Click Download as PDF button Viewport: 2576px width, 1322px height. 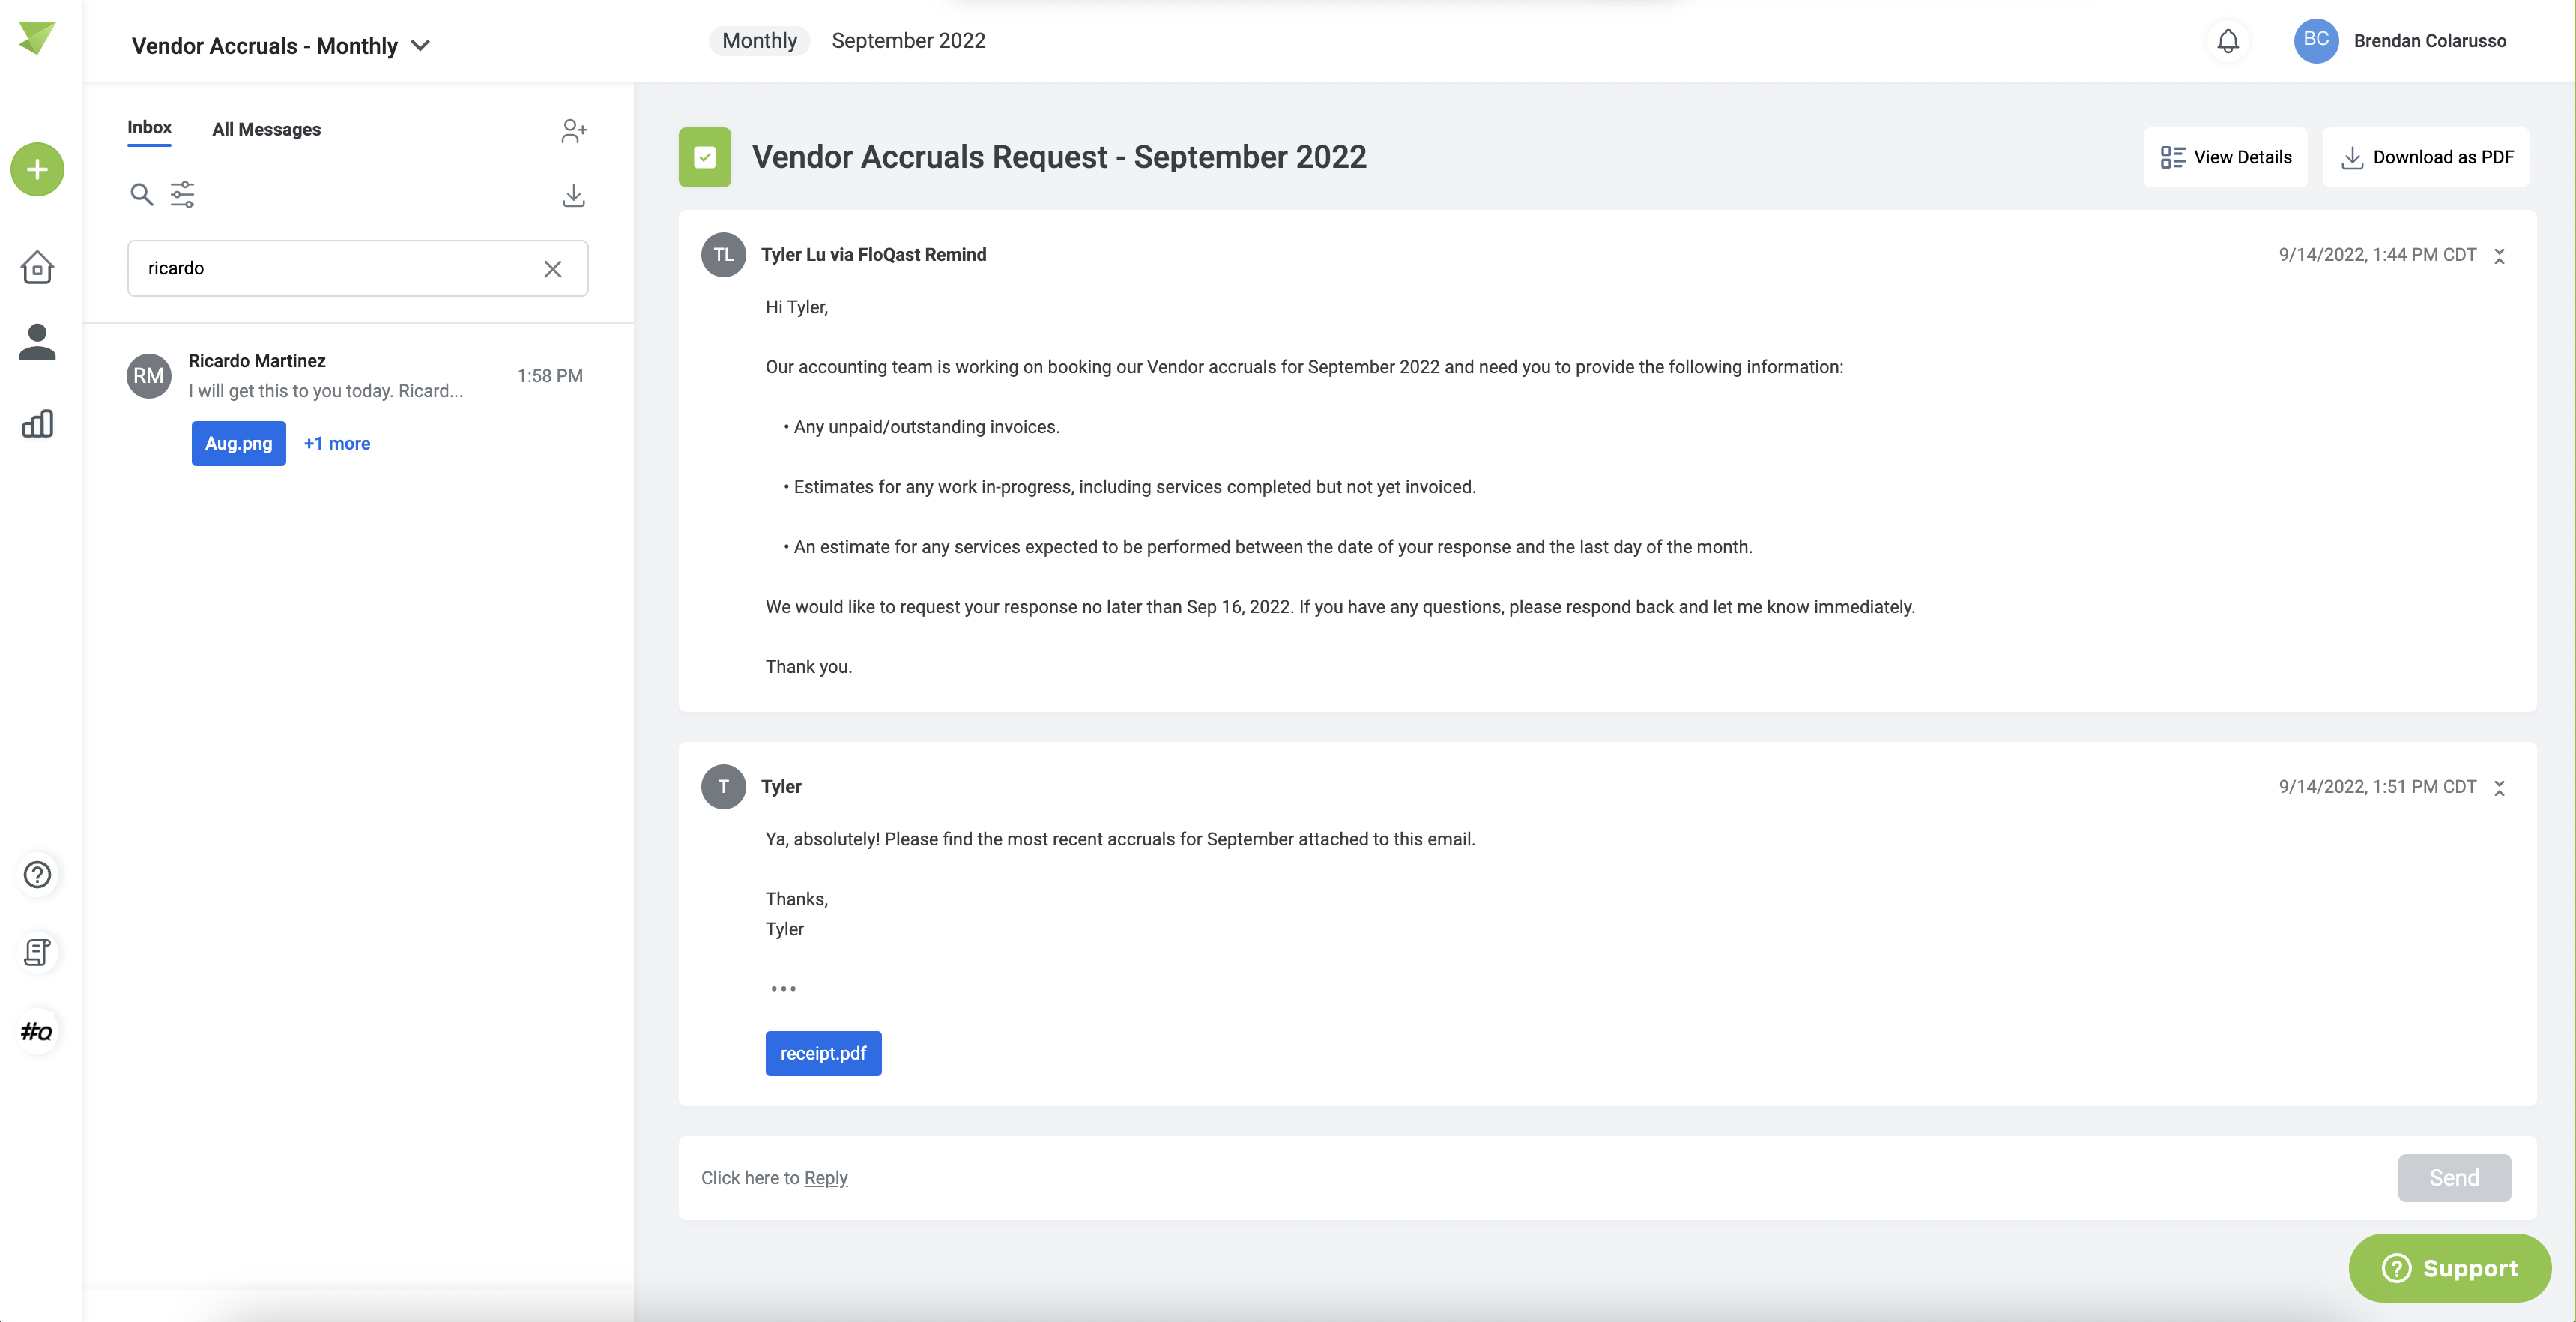pyautogui.click(x=2425, y=157)
